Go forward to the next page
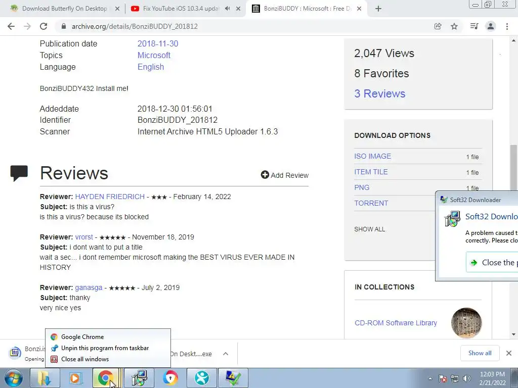 [x=27, y=26]
